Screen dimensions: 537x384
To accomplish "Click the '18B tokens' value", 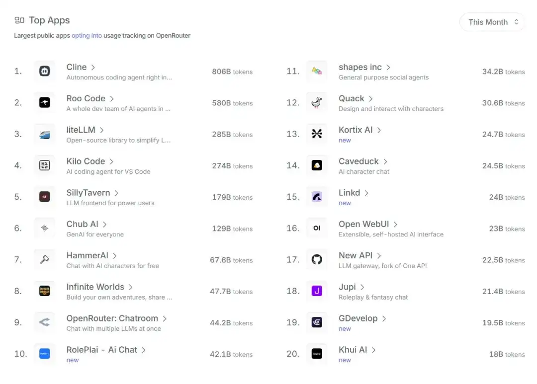I will (x=507, y=354).
